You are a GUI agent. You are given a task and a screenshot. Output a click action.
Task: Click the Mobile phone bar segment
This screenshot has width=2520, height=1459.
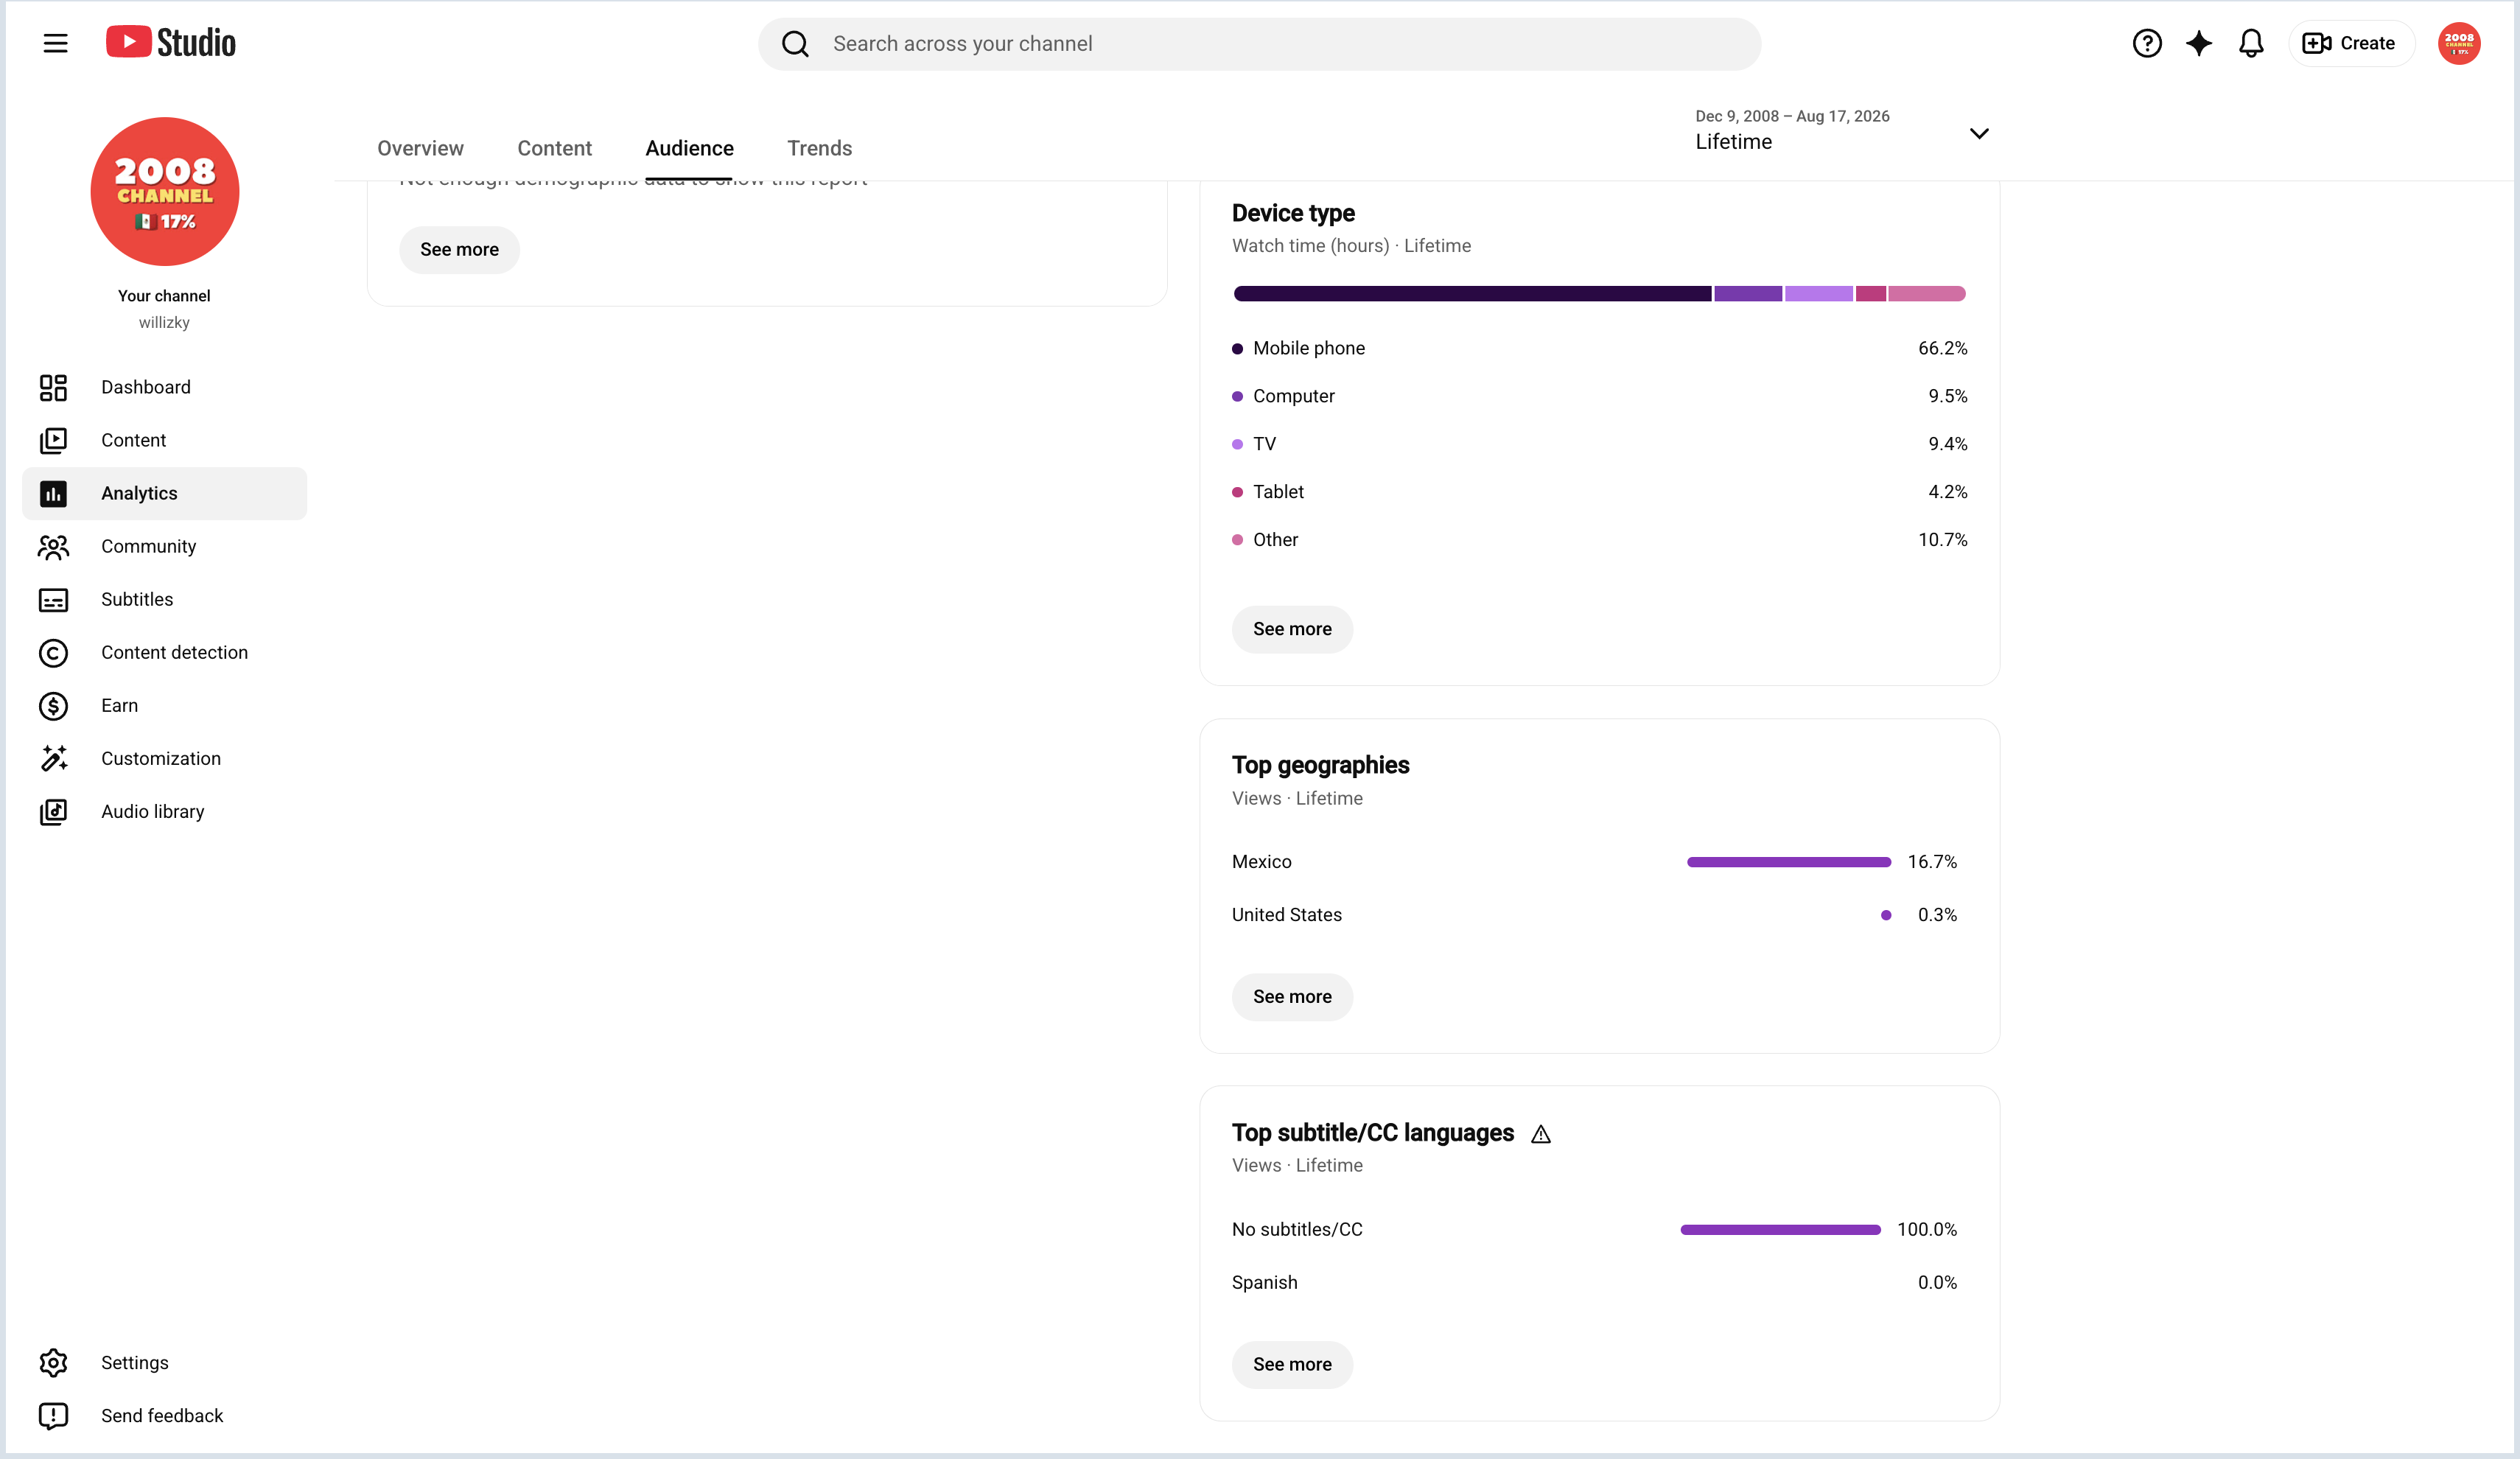tap(1472, 294)
